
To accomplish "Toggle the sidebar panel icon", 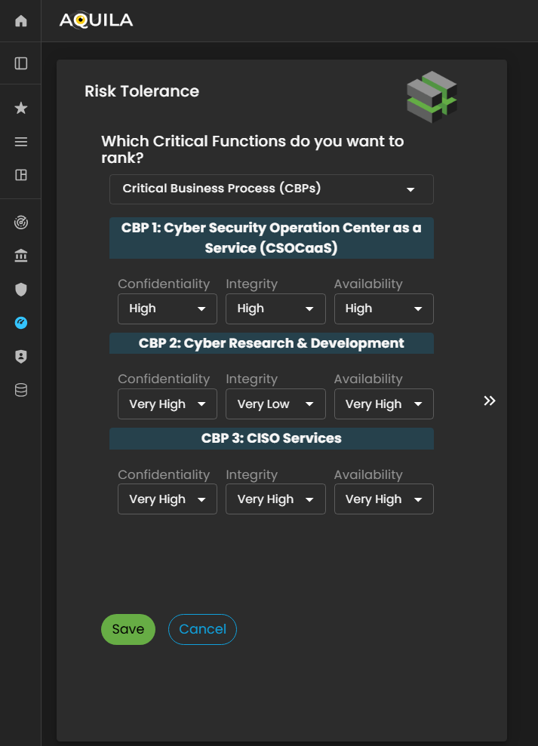I will click(21, 63).
